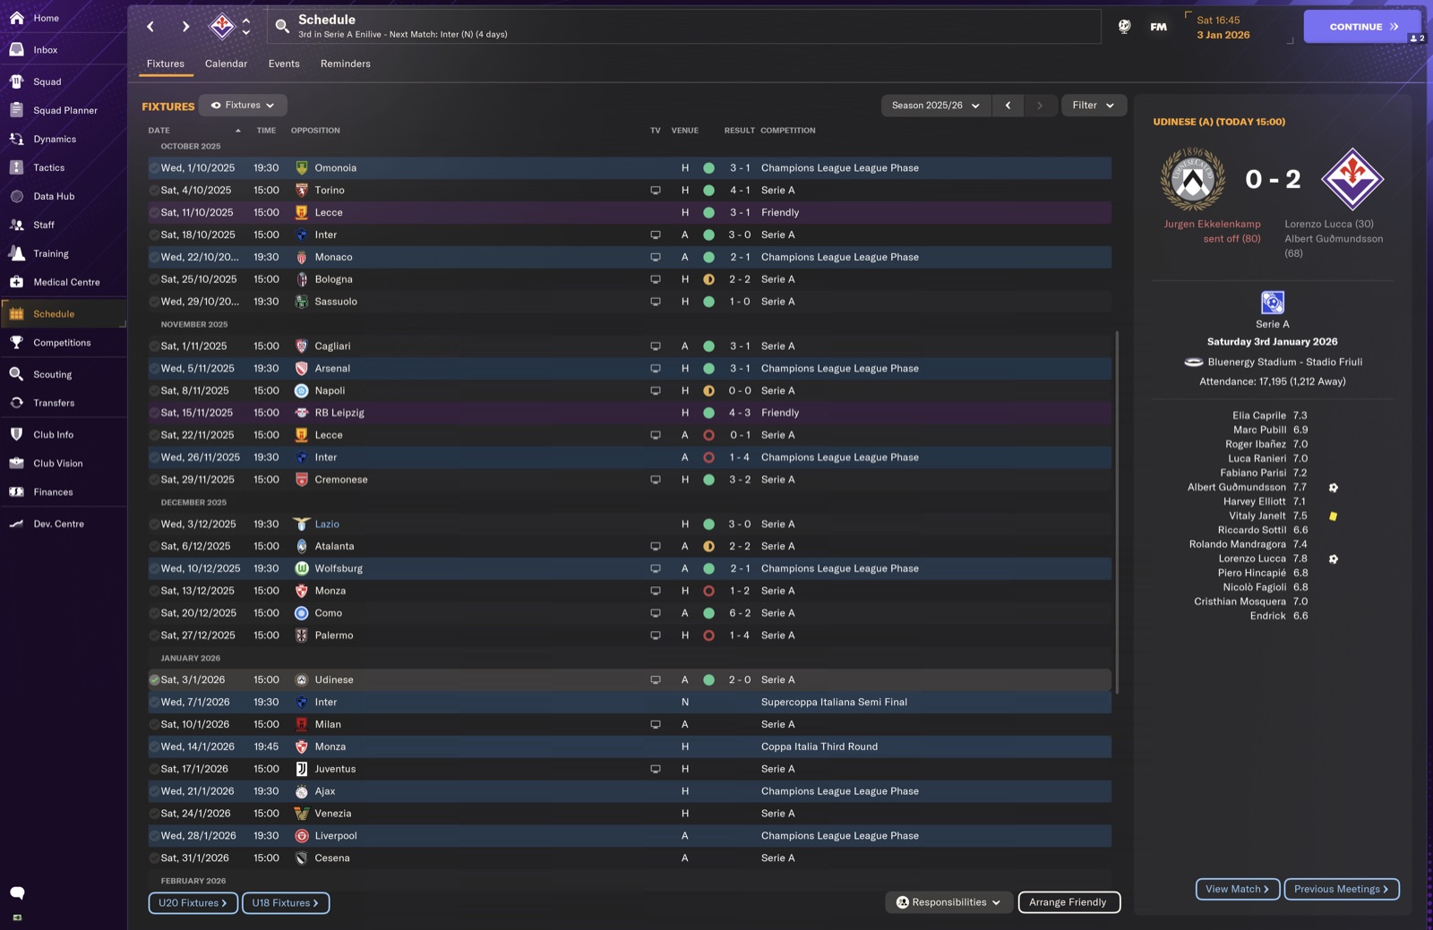Open the Training cone icon

tap(16, 253)
